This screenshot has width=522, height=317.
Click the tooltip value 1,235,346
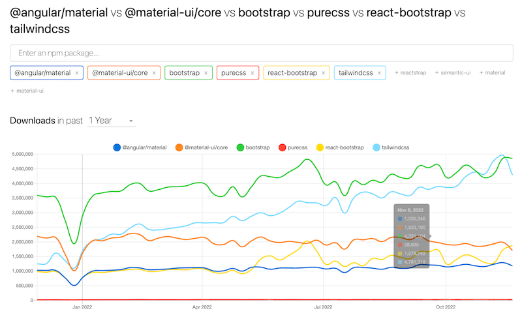point(415,219)
